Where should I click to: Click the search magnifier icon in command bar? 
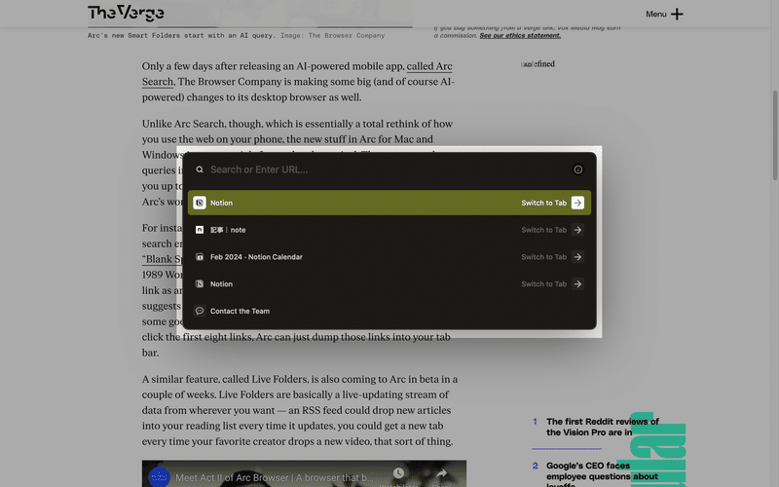click(x=200, y=169)
